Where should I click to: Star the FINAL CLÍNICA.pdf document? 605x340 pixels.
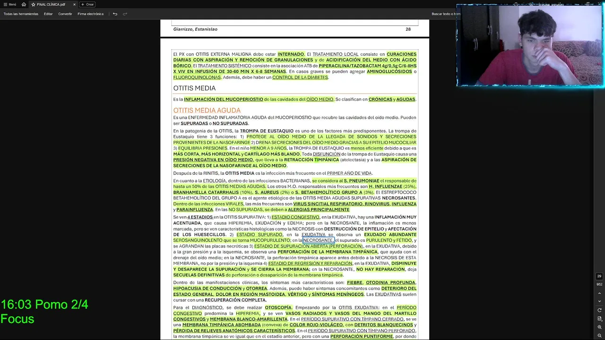point(34,4)
